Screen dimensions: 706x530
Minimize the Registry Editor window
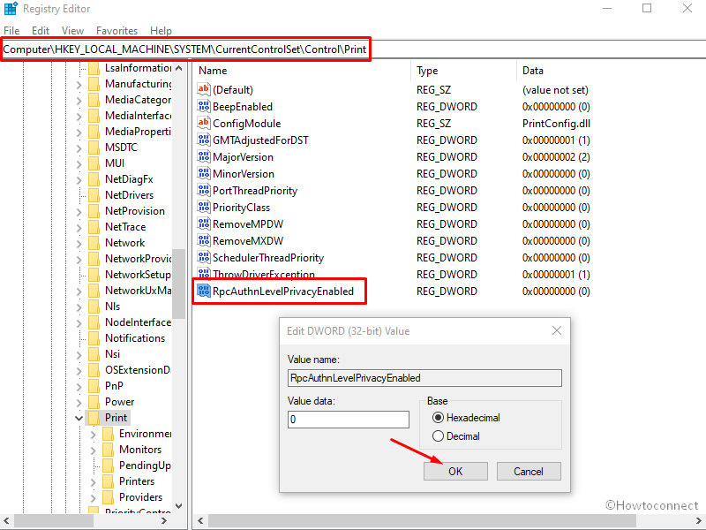tap(607, 8)
